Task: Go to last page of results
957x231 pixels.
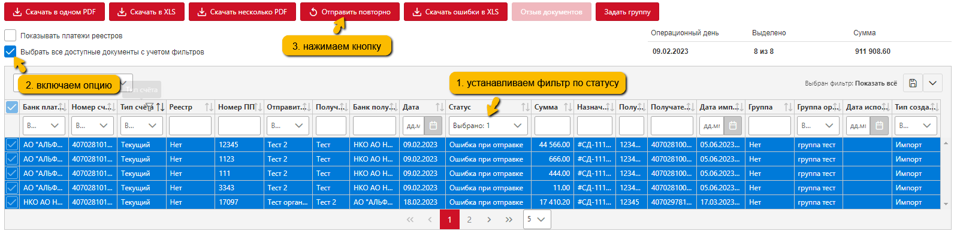Action: 509,220
